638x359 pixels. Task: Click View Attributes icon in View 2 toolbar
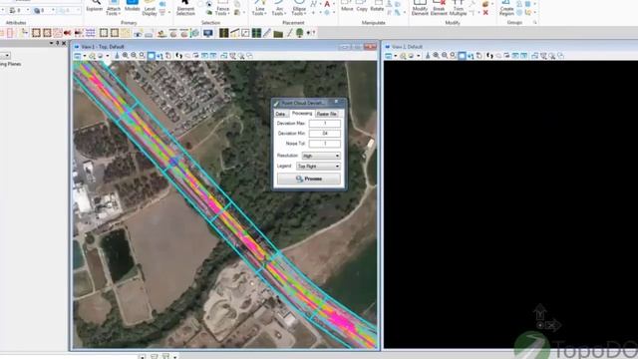tap(388, 56)
